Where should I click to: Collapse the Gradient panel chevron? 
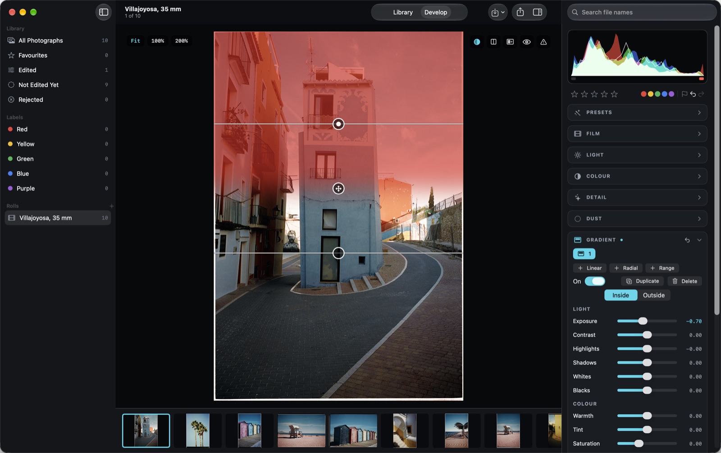tap(699, 240)
